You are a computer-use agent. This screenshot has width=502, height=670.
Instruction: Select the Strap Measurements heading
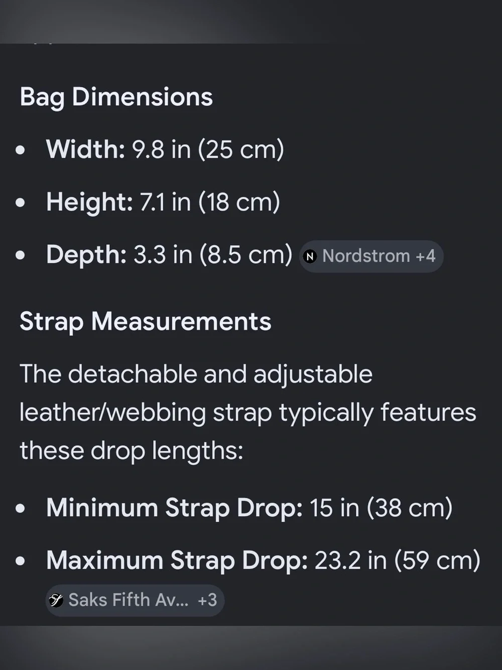click(x=145, y=322)
